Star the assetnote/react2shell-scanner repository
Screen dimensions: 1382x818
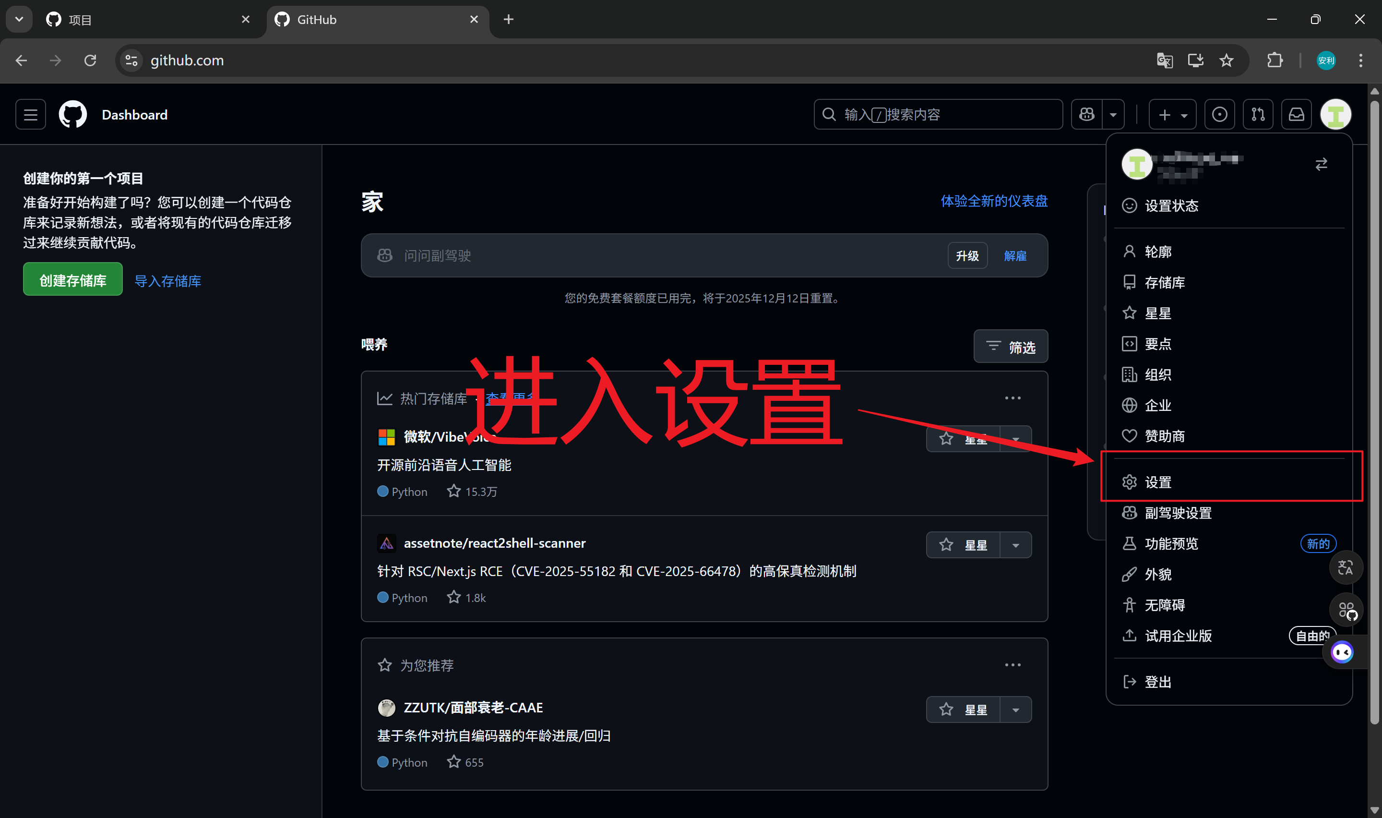pos(963,545)
